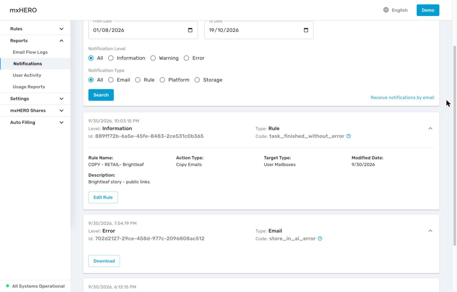The width and height of the screenshot is (457, 292).
Task: Expand the Settings sidebar section
Action: tap(35, 99)
